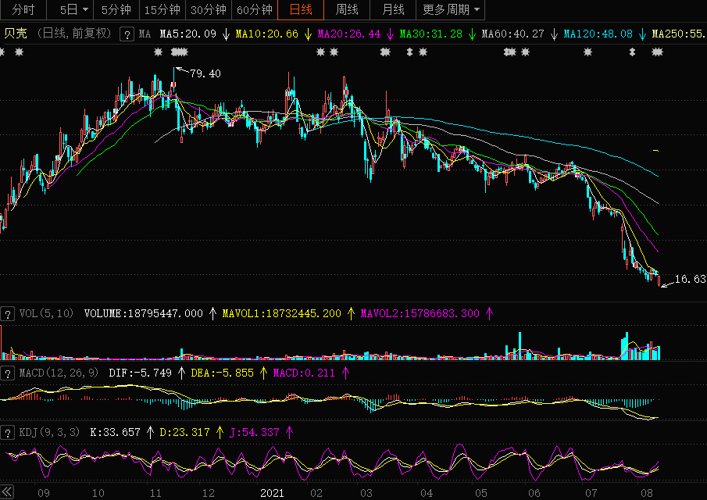This screenshot has height=500, width=707.
Task: Open VOL indicator help question icon
Action: 7,314
